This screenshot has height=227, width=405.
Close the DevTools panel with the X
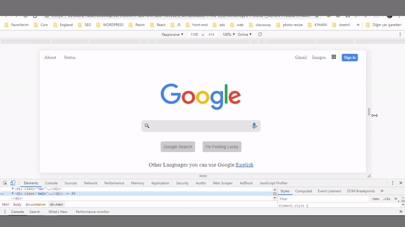(x=401, y=183)
